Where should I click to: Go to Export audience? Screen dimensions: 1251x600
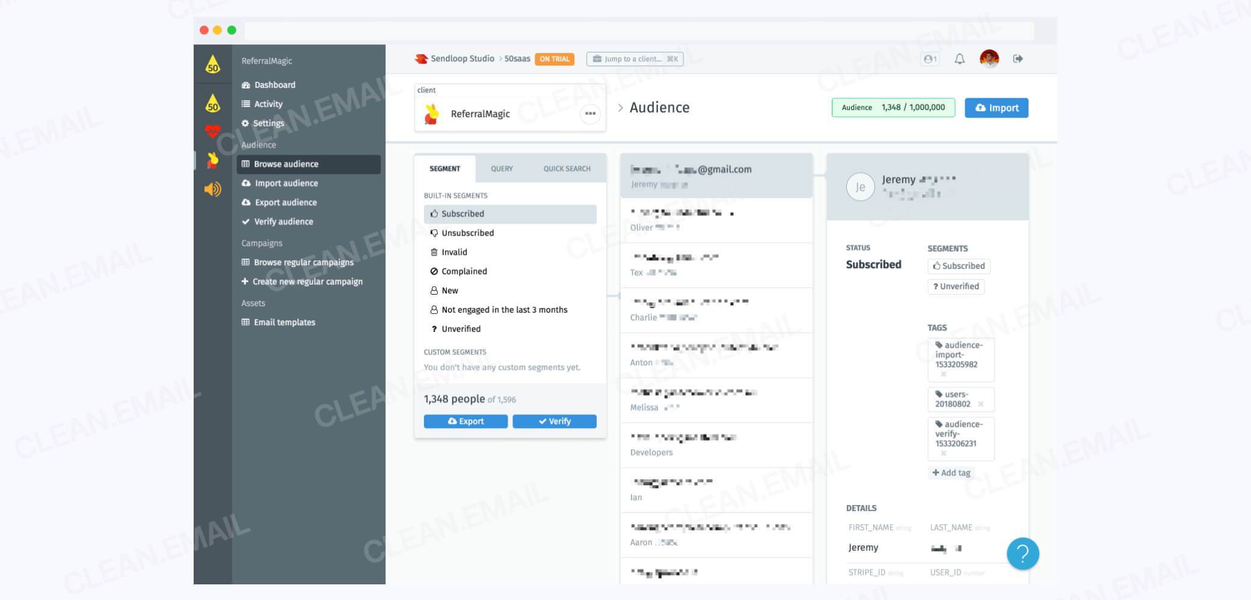click(279, 203)
